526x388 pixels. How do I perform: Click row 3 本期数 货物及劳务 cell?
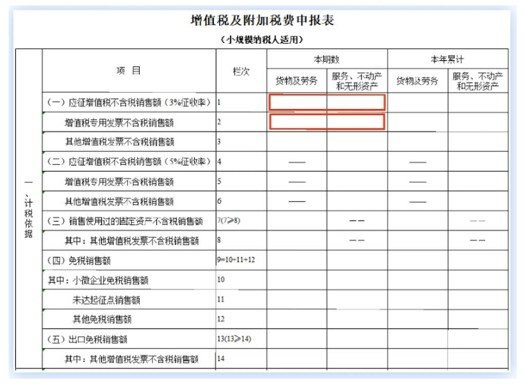click(x=297, y=142)
